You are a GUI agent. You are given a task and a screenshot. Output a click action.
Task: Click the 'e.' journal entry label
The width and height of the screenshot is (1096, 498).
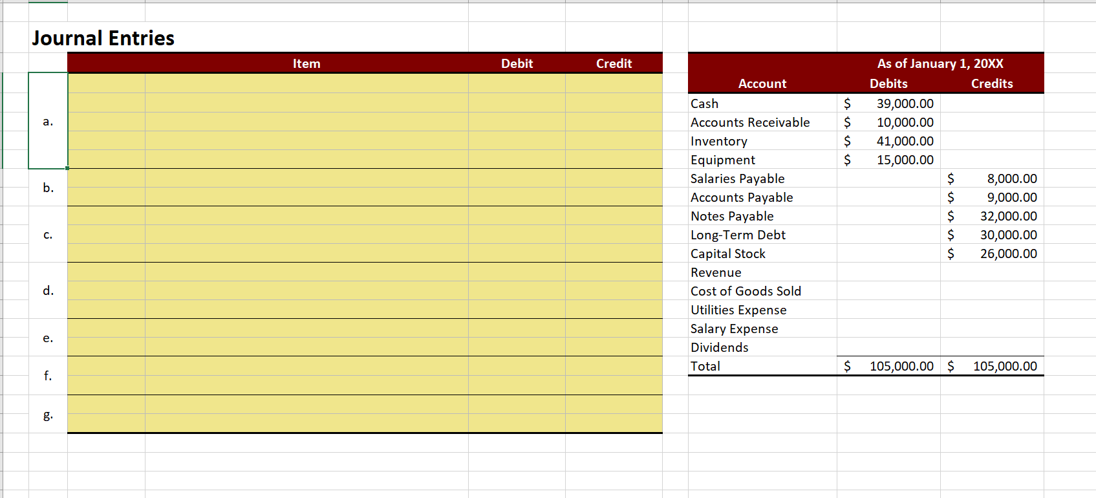48,338
